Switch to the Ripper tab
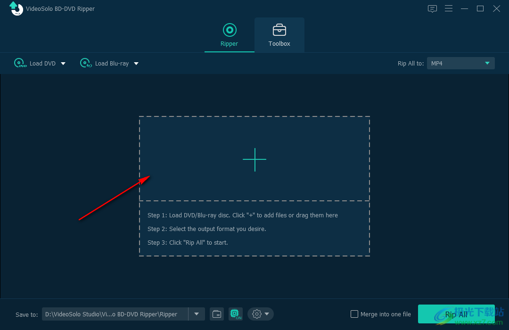This screenshot has height=330, width=509. click(229, 35)
